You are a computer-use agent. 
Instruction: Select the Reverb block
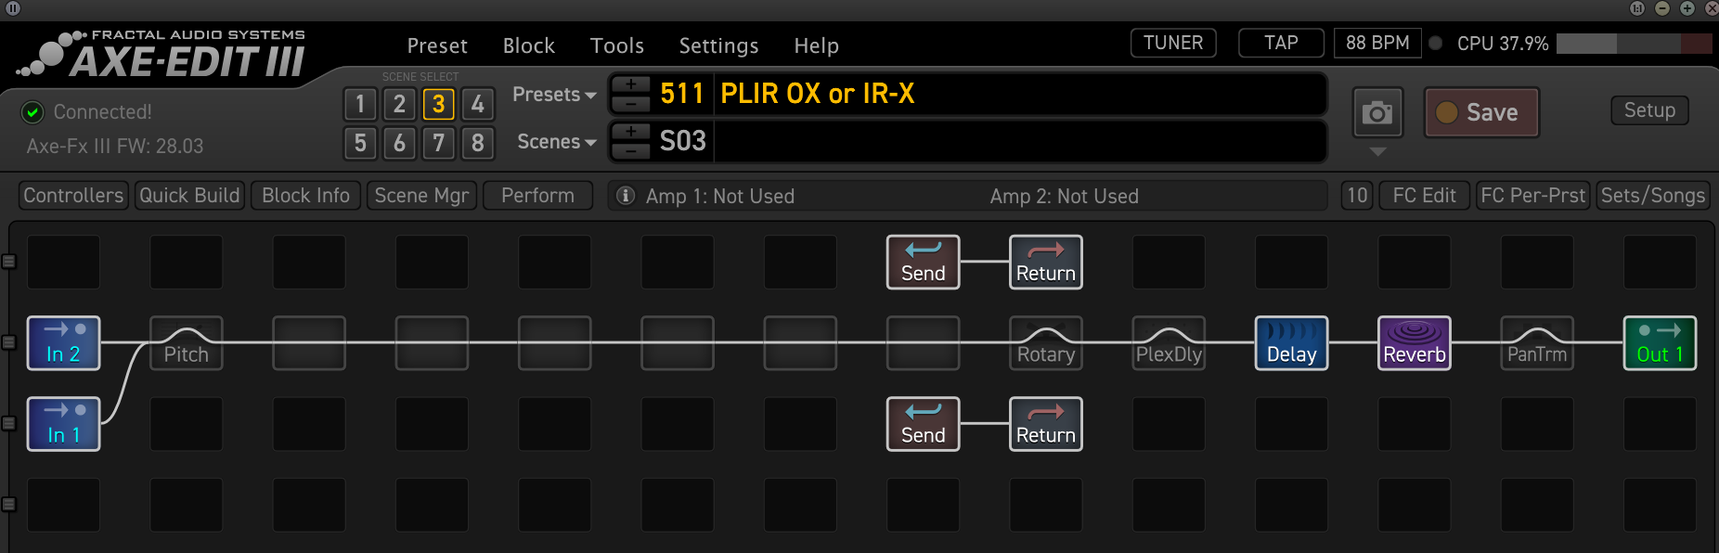tap(1414, 343)
